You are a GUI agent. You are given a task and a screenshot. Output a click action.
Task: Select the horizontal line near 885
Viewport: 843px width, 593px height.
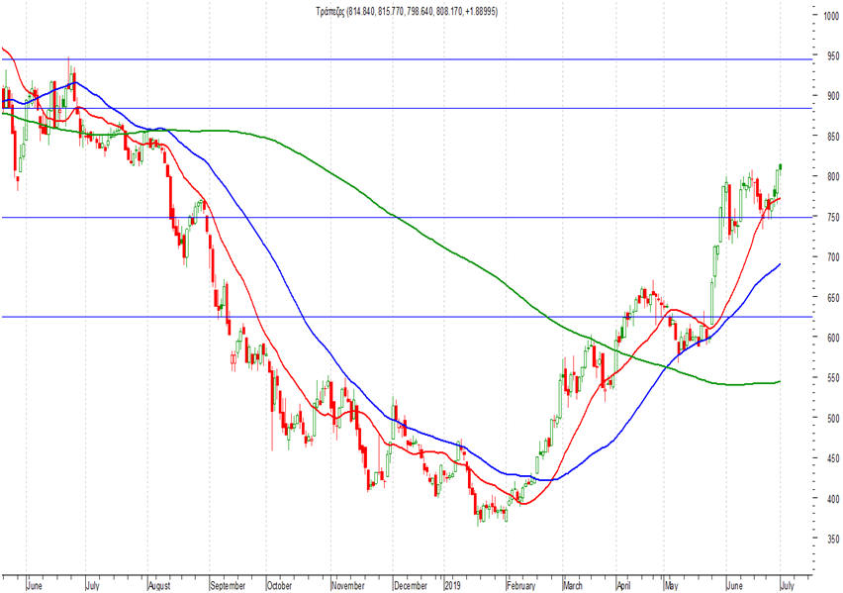tap(407, 108)
